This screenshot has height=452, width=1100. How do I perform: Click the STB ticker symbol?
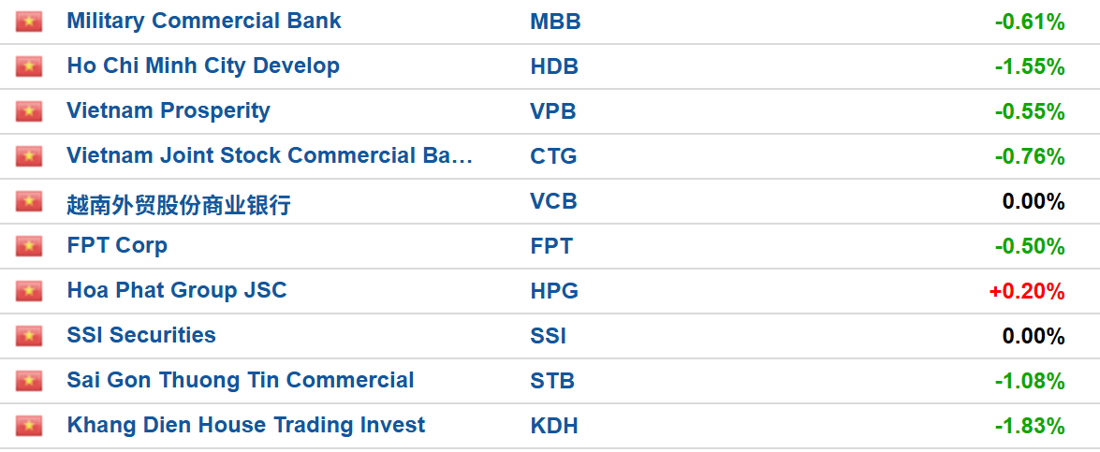click(552, 381)
